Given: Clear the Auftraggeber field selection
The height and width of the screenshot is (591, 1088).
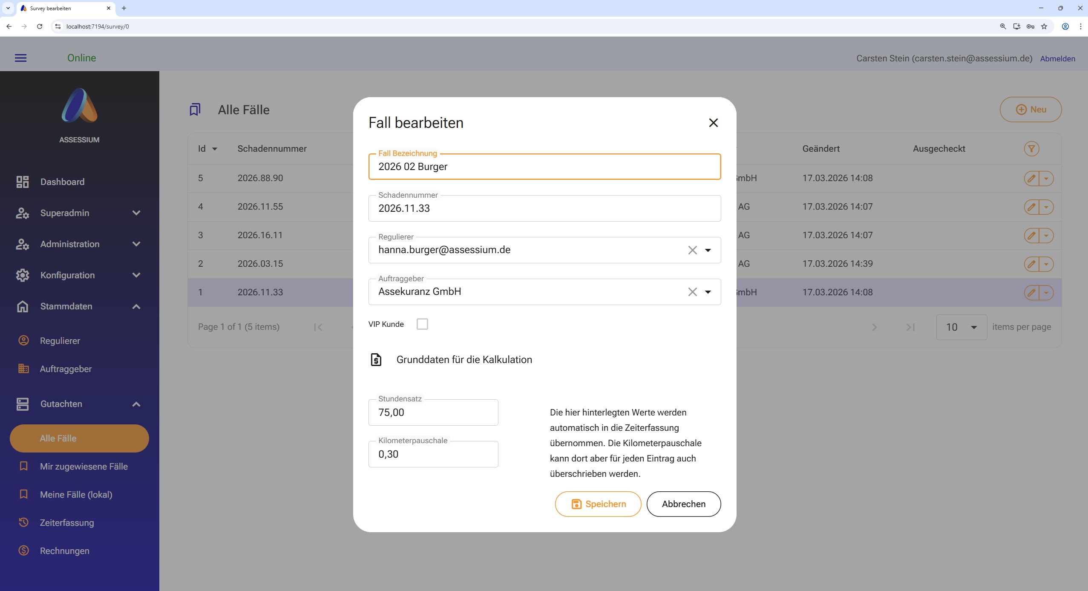Looking at the screenshot, I should click(692, 292).
